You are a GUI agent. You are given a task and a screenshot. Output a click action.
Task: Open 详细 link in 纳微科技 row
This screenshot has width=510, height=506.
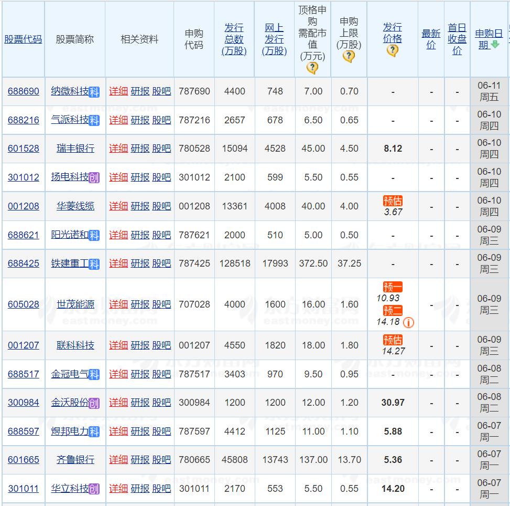(118, 91)
